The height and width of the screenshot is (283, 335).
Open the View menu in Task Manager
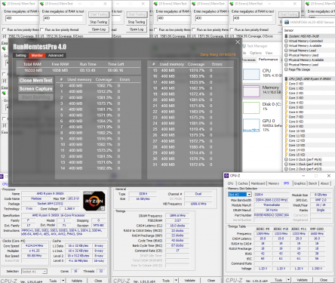269,53
